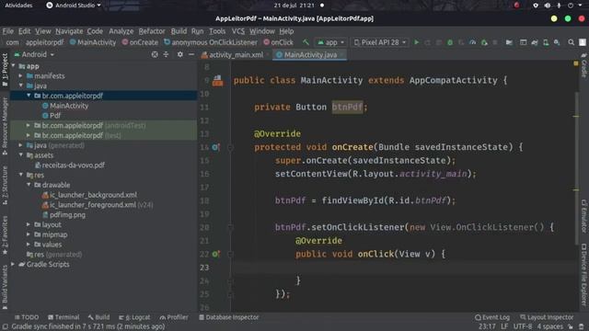
Task: Collapse the assets folder
Action: 21,155
